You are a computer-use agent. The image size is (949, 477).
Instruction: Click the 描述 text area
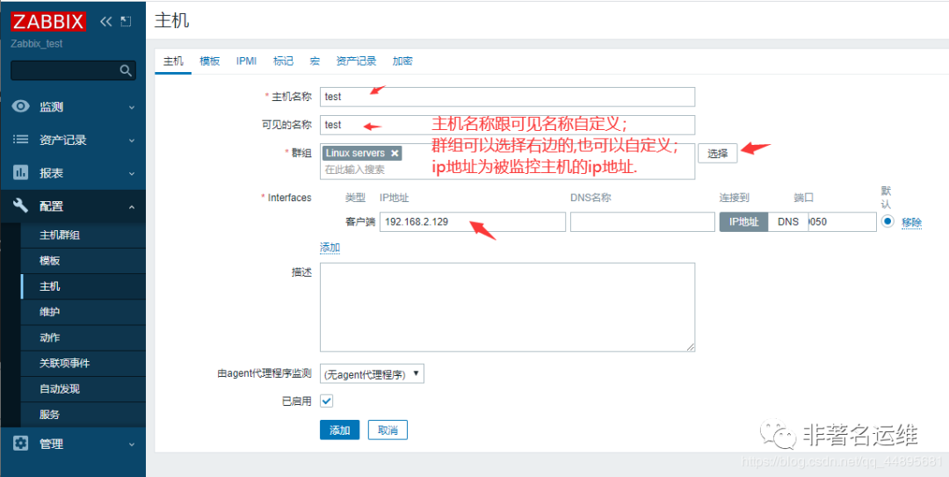[507, 307]
